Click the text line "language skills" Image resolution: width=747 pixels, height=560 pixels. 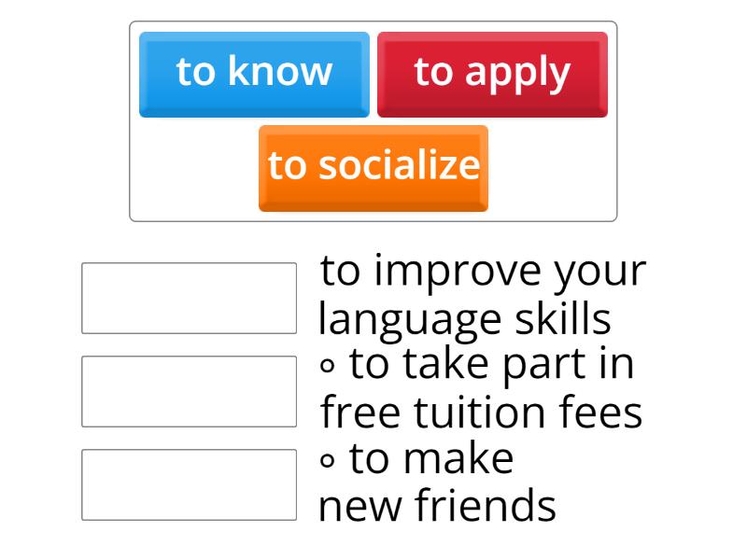[462, 317]
